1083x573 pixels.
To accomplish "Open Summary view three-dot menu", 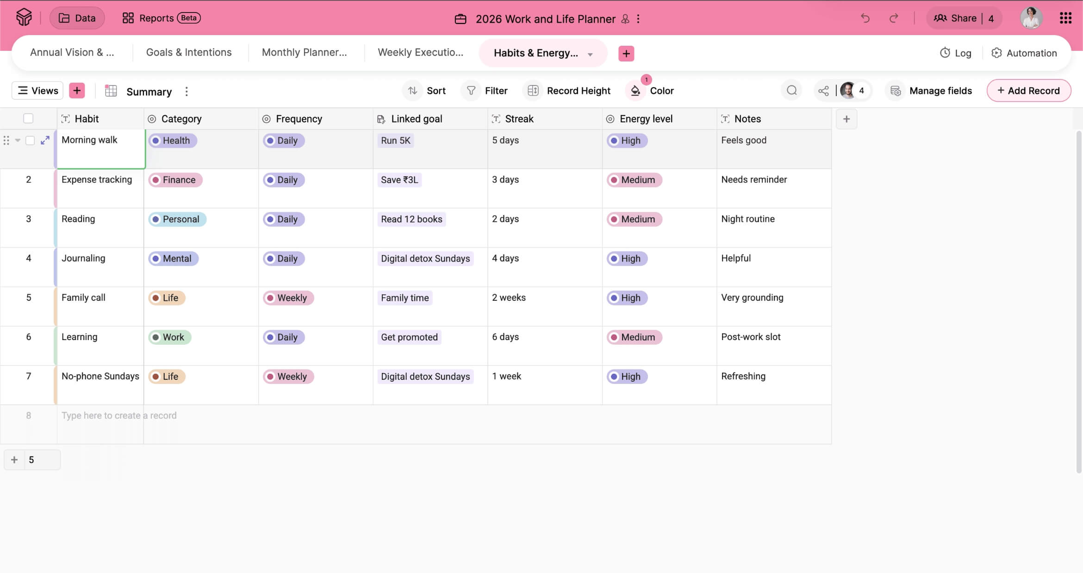I will [x=187, y=91].
